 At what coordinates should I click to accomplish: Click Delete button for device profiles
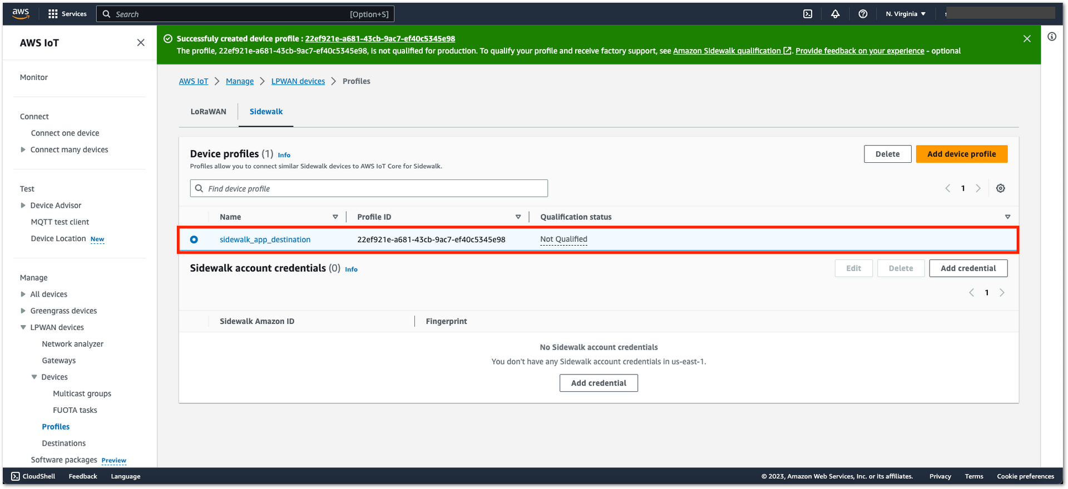click(x=888, y=154)
